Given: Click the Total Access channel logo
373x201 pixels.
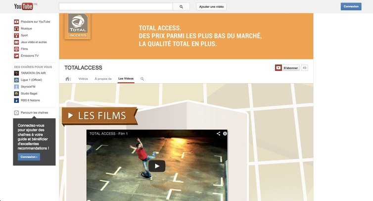Looking at the screenshot, I should [78, 26].
